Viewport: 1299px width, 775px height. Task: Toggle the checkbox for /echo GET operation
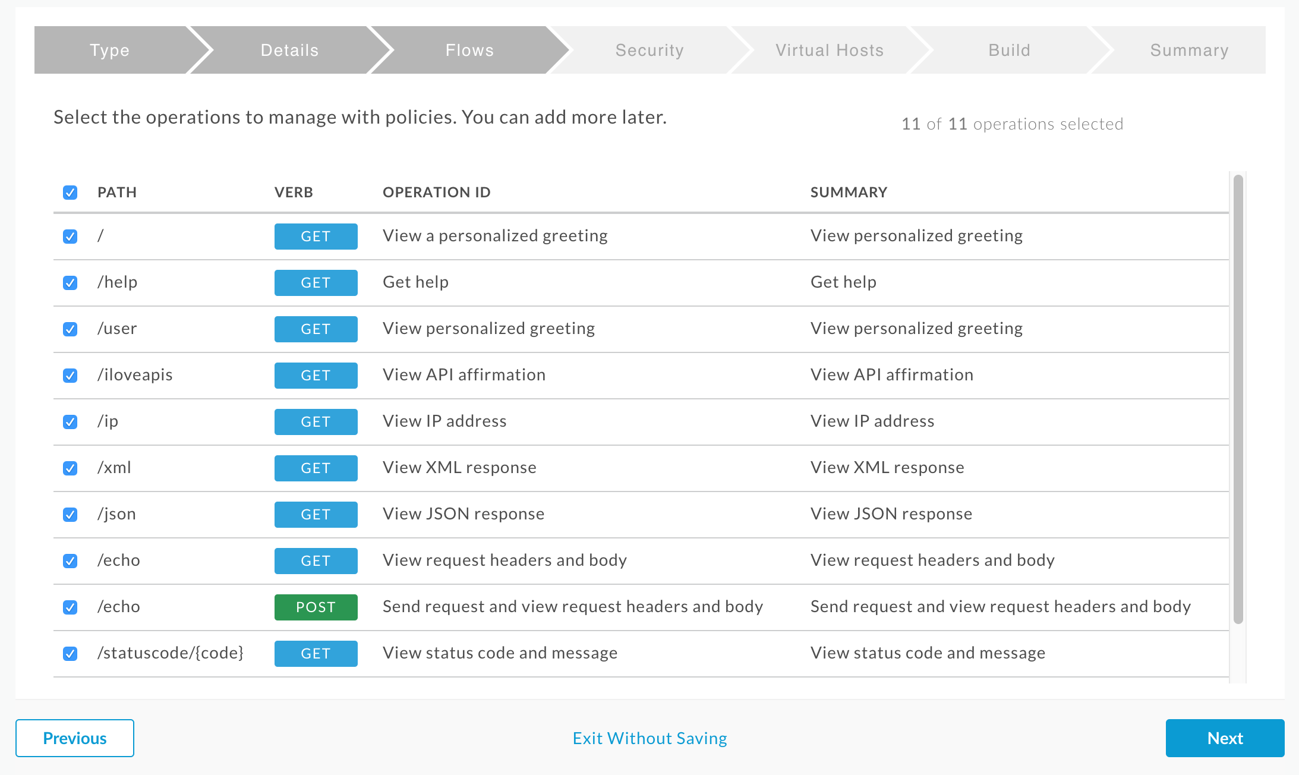(71, 560)
